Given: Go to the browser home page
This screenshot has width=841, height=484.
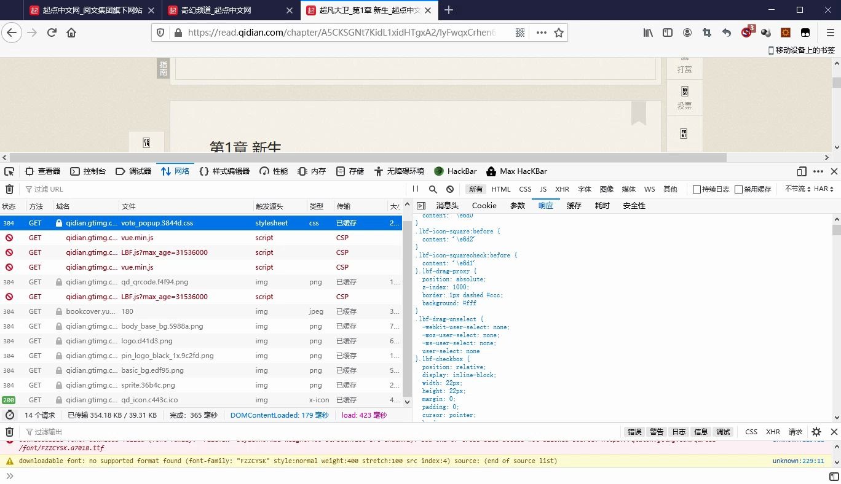Looking at the screenshot, I should (71, 33).
